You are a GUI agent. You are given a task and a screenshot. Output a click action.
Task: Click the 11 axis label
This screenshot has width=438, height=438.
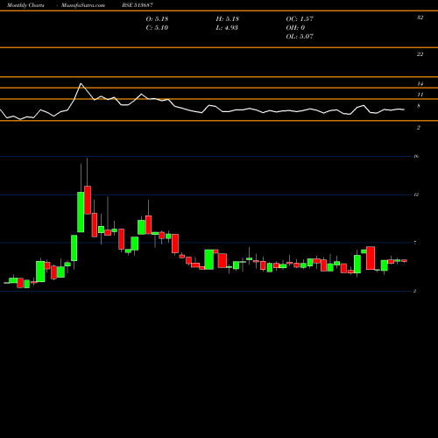point(420,95)
